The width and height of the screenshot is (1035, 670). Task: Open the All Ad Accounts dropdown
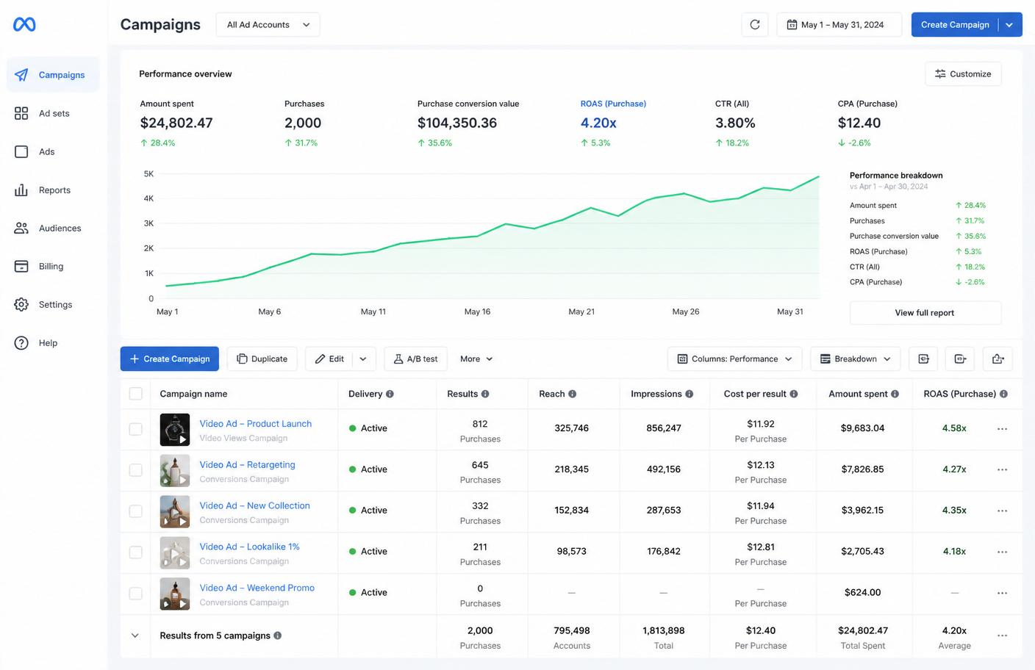click(268, 25)
